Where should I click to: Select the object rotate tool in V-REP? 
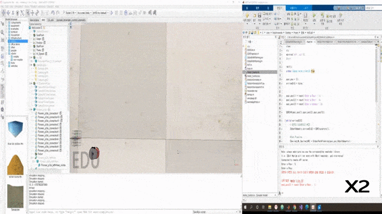37,12
